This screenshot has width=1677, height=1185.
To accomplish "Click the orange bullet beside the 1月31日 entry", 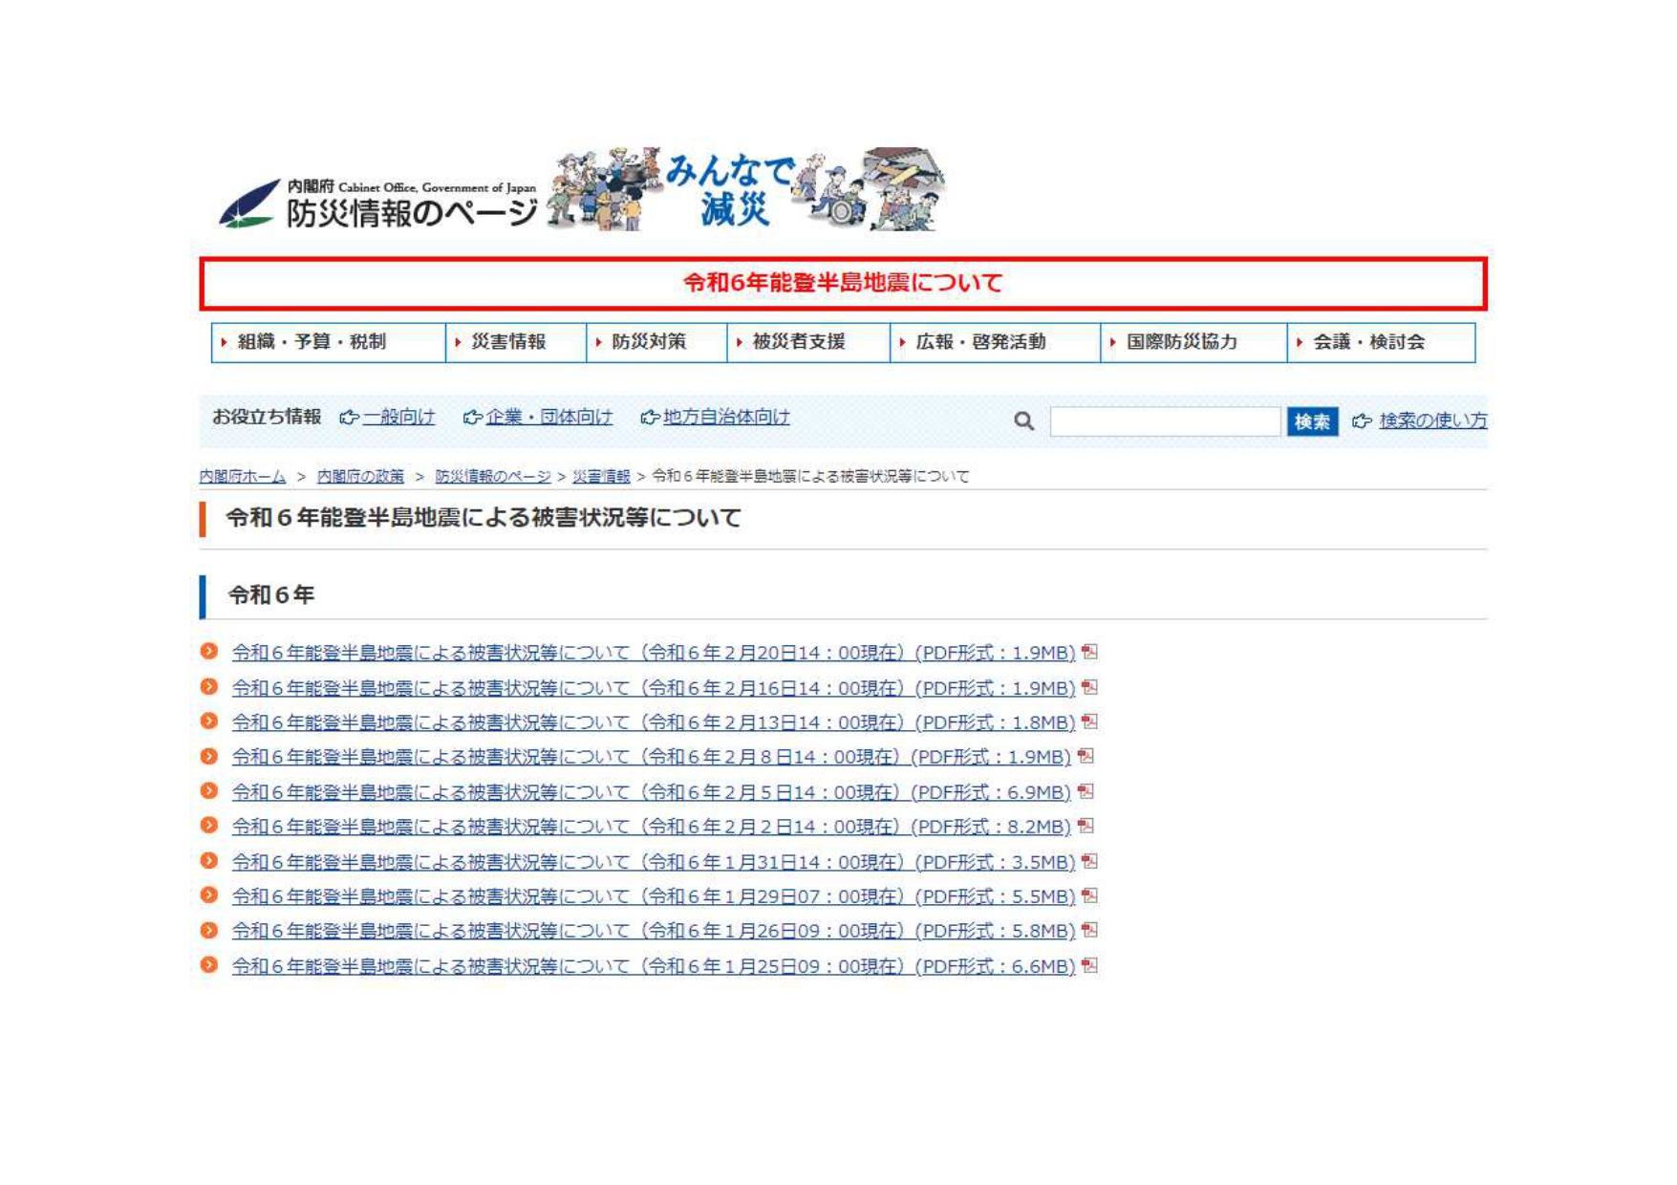I will (x=209, y=860).
